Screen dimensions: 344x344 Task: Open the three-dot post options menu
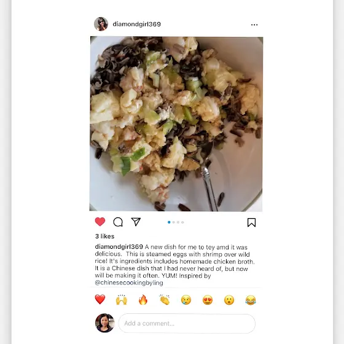[254, 25]
